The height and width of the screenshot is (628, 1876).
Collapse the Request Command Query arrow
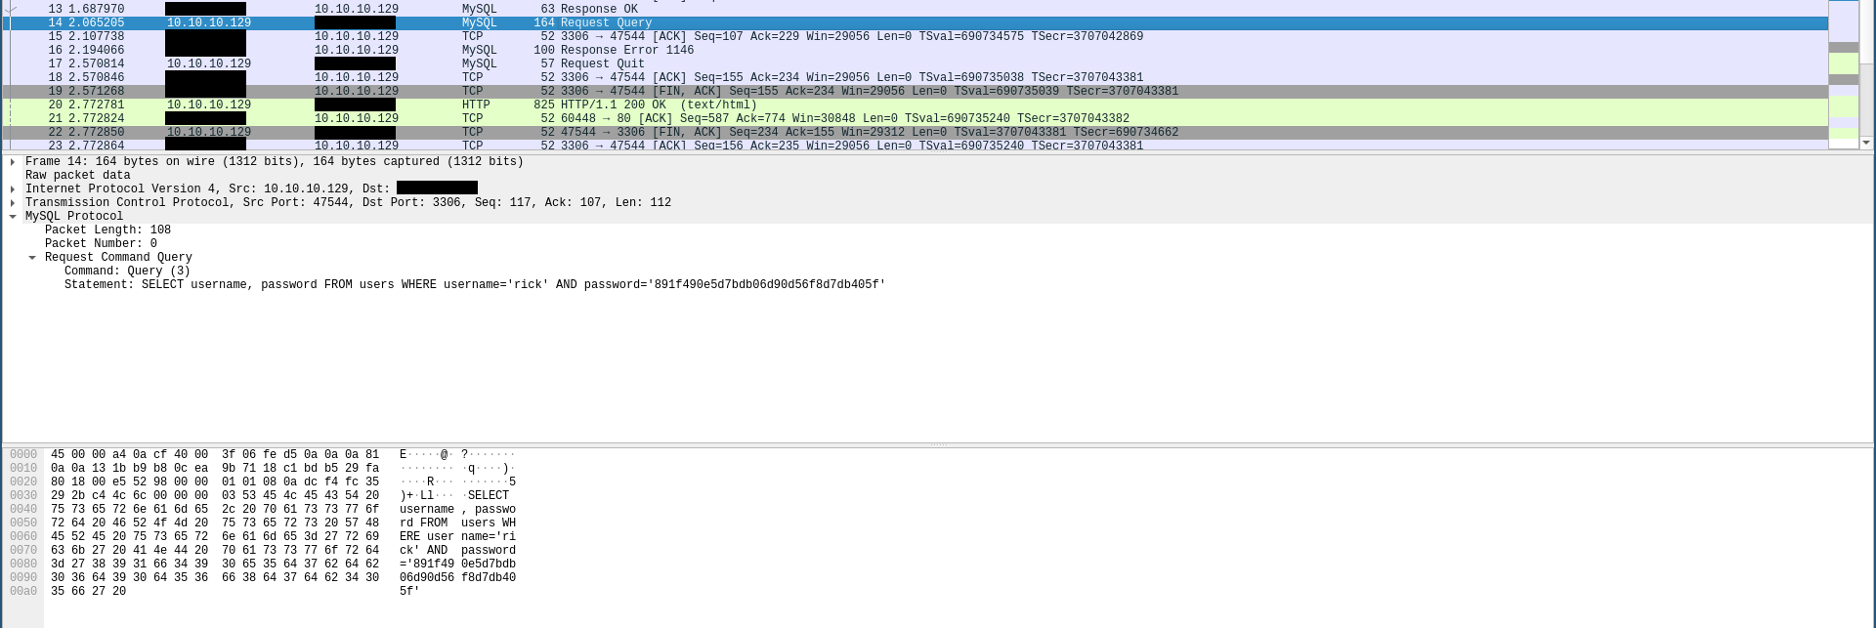click(32, 258)
